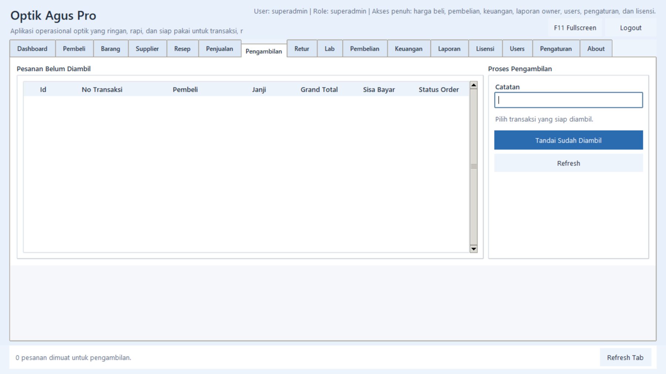Open the Pengaturan tab
Screen dimensions: 666x374
[x=556, y=49]
